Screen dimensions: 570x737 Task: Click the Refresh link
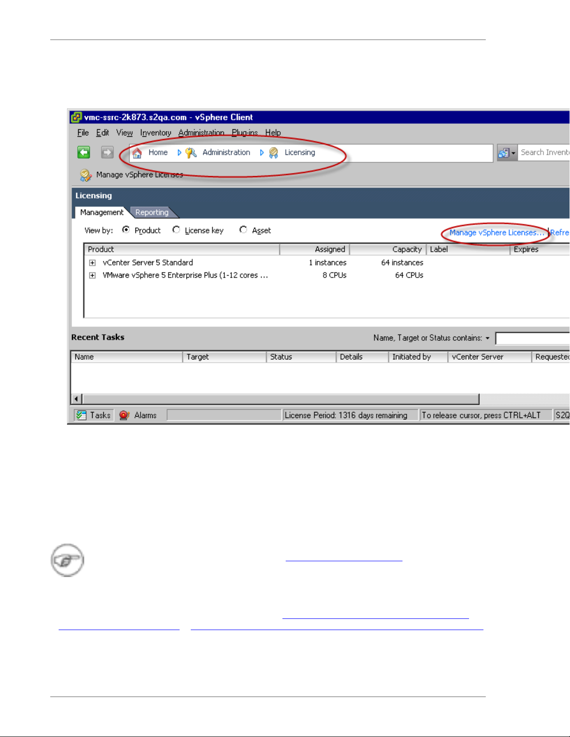pyautogui.click(x=560, y=232)
